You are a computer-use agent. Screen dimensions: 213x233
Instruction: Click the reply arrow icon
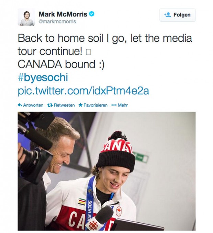coord(20,105)
